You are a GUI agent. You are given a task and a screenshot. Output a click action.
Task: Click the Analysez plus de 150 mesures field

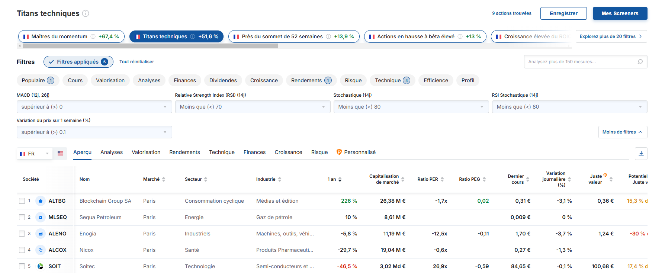tap(585, 62)
